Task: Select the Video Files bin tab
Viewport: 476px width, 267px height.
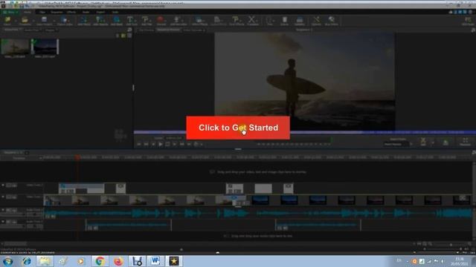Action: point(12,30)
